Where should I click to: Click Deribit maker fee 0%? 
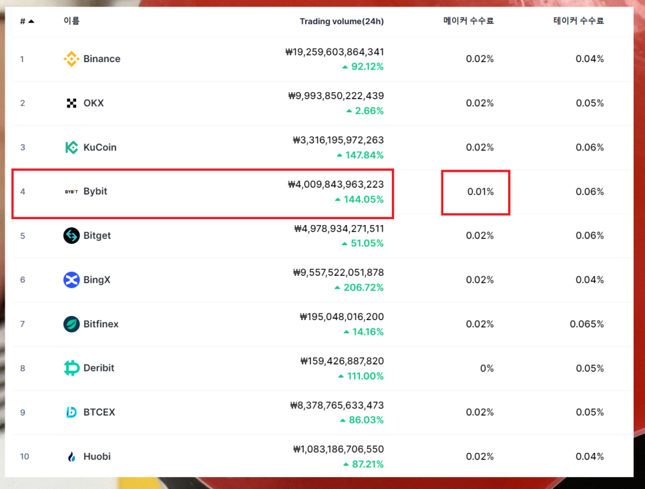[487, 368]
